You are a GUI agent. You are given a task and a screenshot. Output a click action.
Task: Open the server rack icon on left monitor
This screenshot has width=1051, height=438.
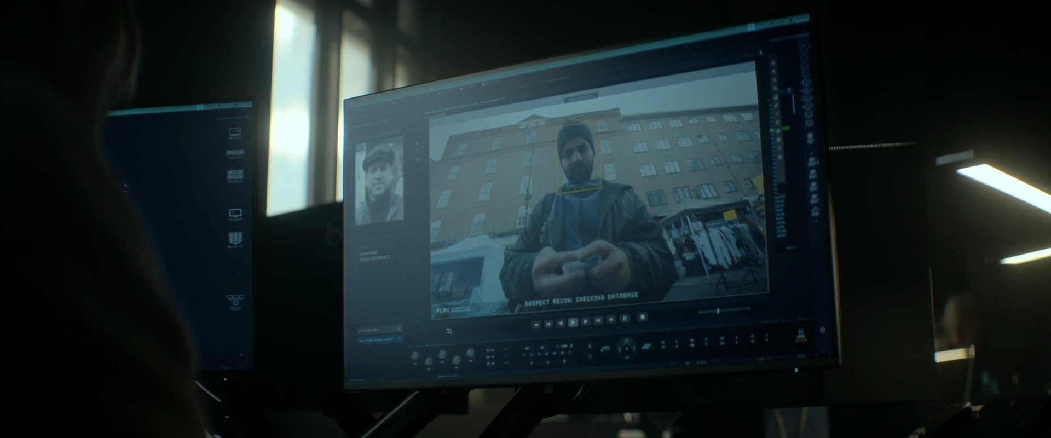point(235,240)
